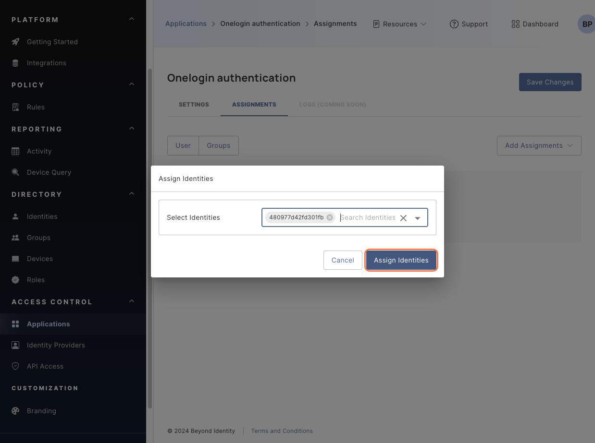Click the Applications grid icon

[15, 324]
